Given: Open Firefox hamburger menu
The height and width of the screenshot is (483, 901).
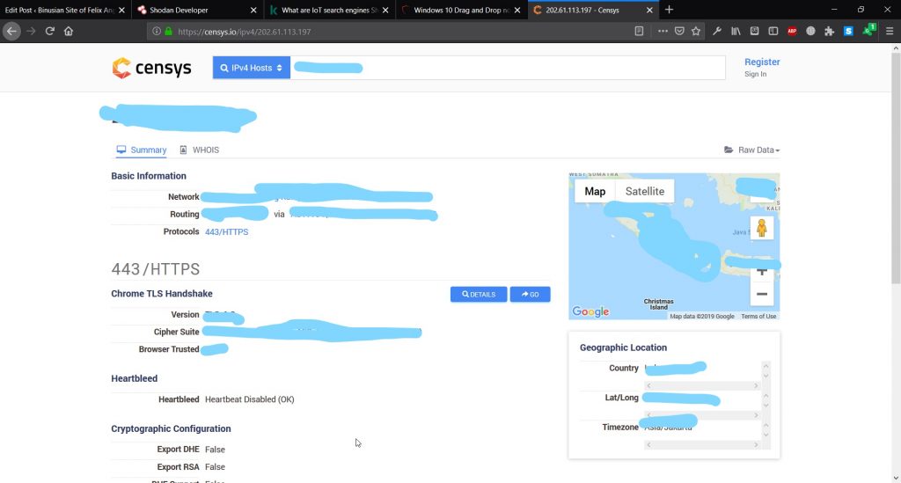Looking at the screenshot, I should pyautogui.click(x=890, y=31).
